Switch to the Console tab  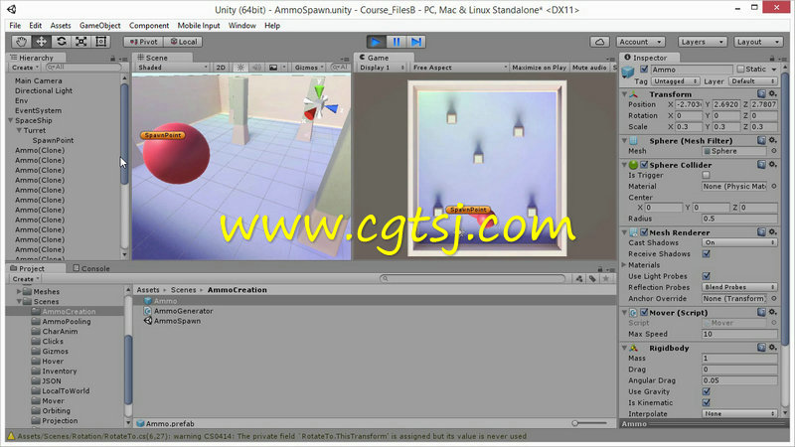coord(91,268)
